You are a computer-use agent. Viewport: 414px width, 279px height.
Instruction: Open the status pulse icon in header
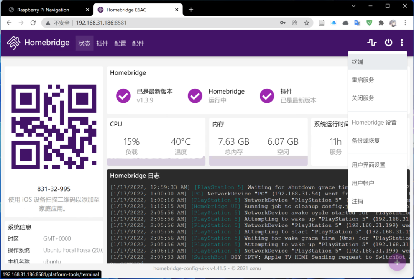[x=371, y=43]
